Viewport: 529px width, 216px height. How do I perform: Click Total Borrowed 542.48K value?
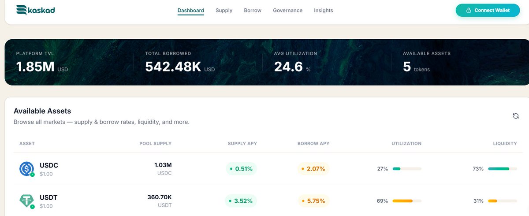tap(173, 67)
